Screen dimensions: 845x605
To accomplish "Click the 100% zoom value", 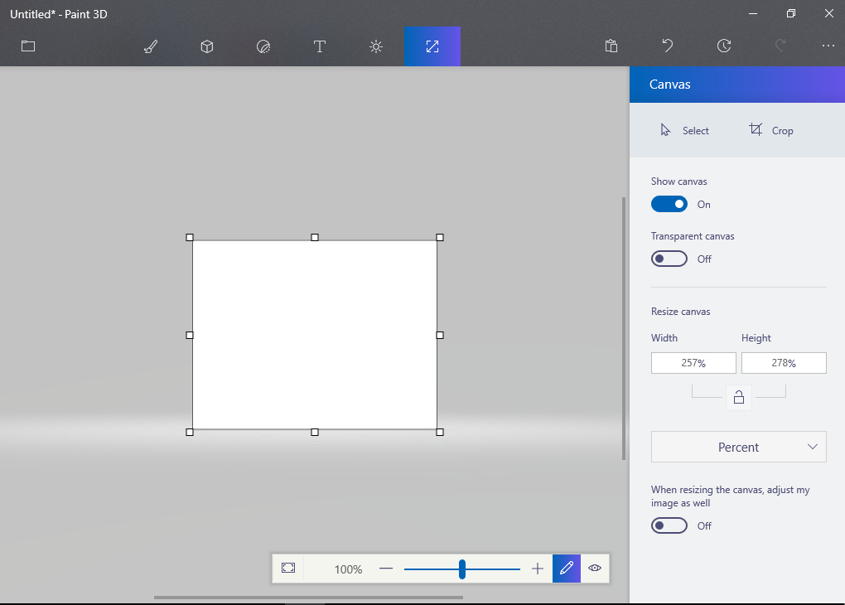I will point(348,569).
